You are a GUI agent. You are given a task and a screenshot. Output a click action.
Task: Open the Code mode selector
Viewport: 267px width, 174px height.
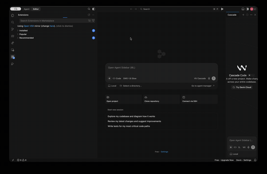point(117,78)
